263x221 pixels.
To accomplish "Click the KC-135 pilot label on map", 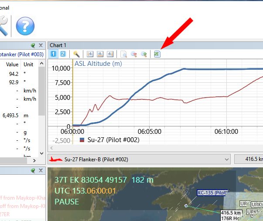I will click(212, 193).
